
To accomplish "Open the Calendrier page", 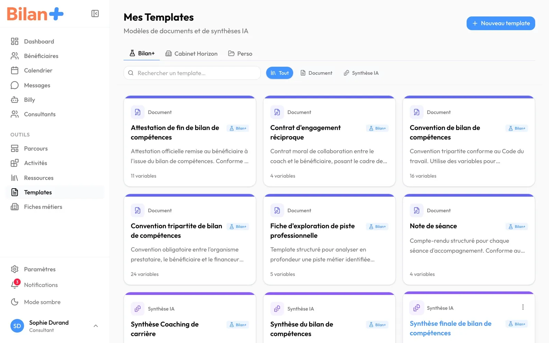I will click(x=55, y=70).
